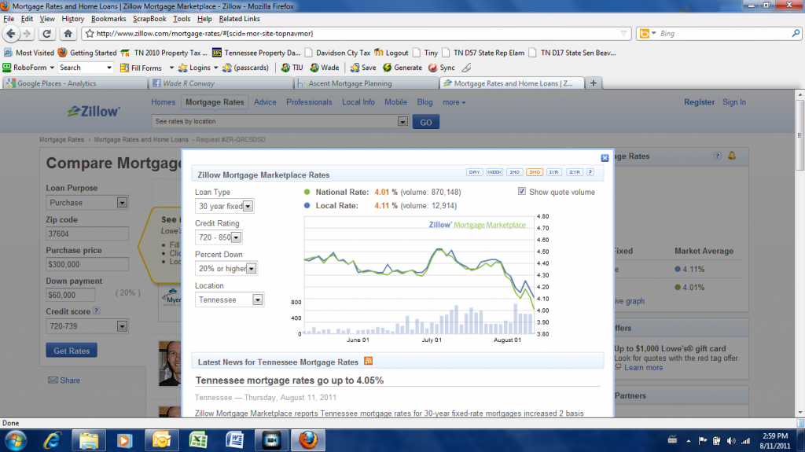Click the Bing search magnifier icon
This screenshot has width=805, height=452.
pos(796,33)
